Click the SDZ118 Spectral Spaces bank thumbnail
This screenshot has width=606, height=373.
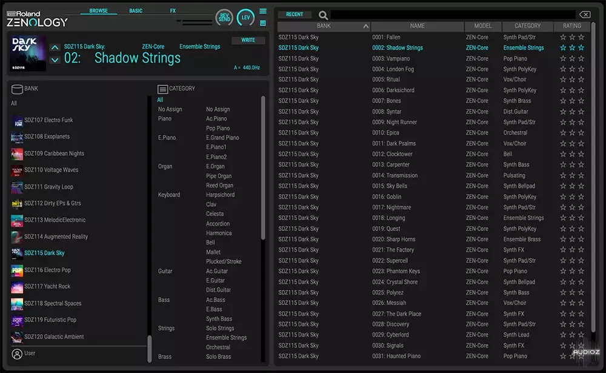point(17,304)
